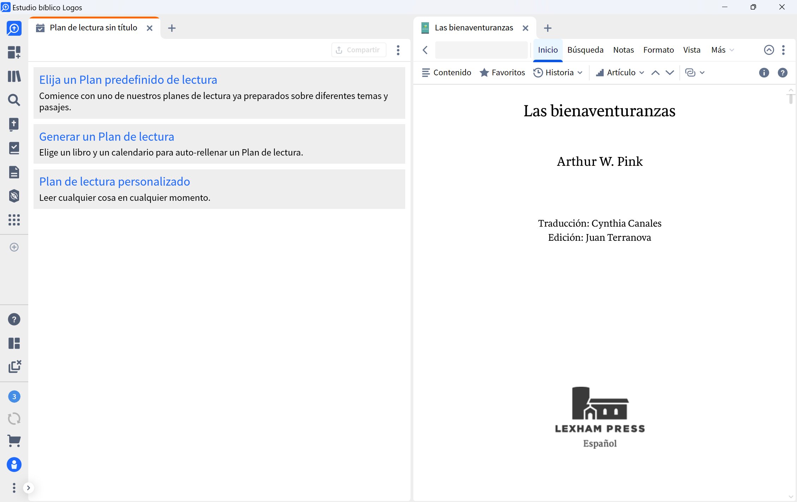Open reading plan panel three-dot menu
797x502 pixels.
(398, 50)
